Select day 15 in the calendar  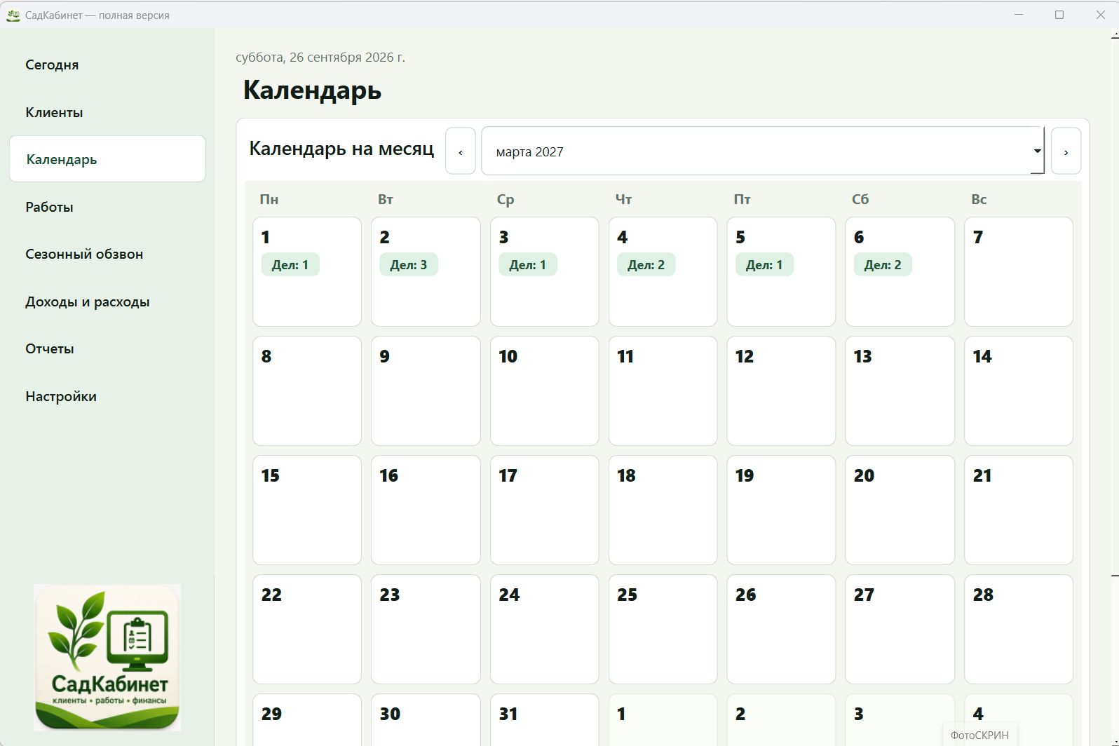coord(307,510)
